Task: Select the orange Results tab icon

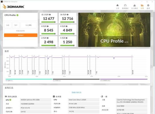Action: coord(142,5)
